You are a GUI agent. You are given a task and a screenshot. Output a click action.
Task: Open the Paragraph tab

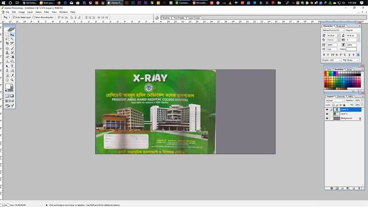click(x=340, y=26)
